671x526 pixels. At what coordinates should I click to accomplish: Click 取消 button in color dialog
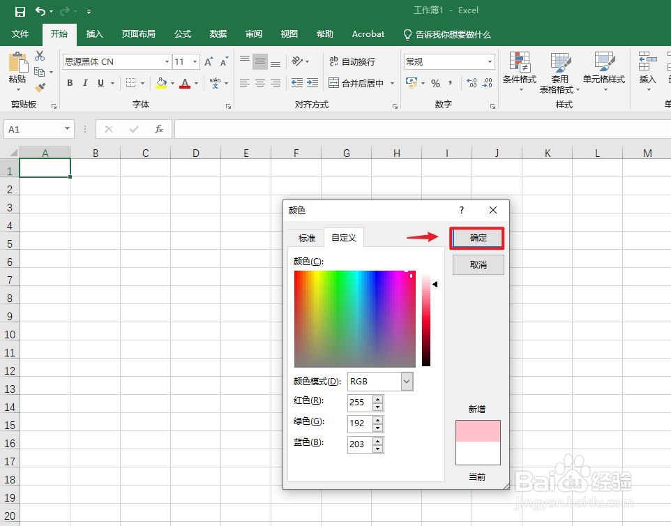point(478,264)
